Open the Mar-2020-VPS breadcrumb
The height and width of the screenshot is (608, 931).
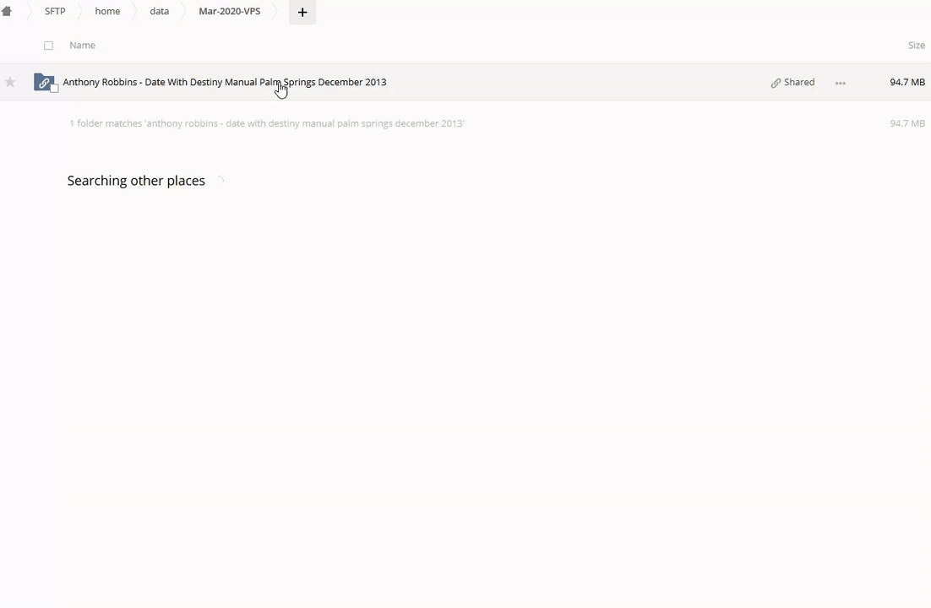(x=229, y=12)
